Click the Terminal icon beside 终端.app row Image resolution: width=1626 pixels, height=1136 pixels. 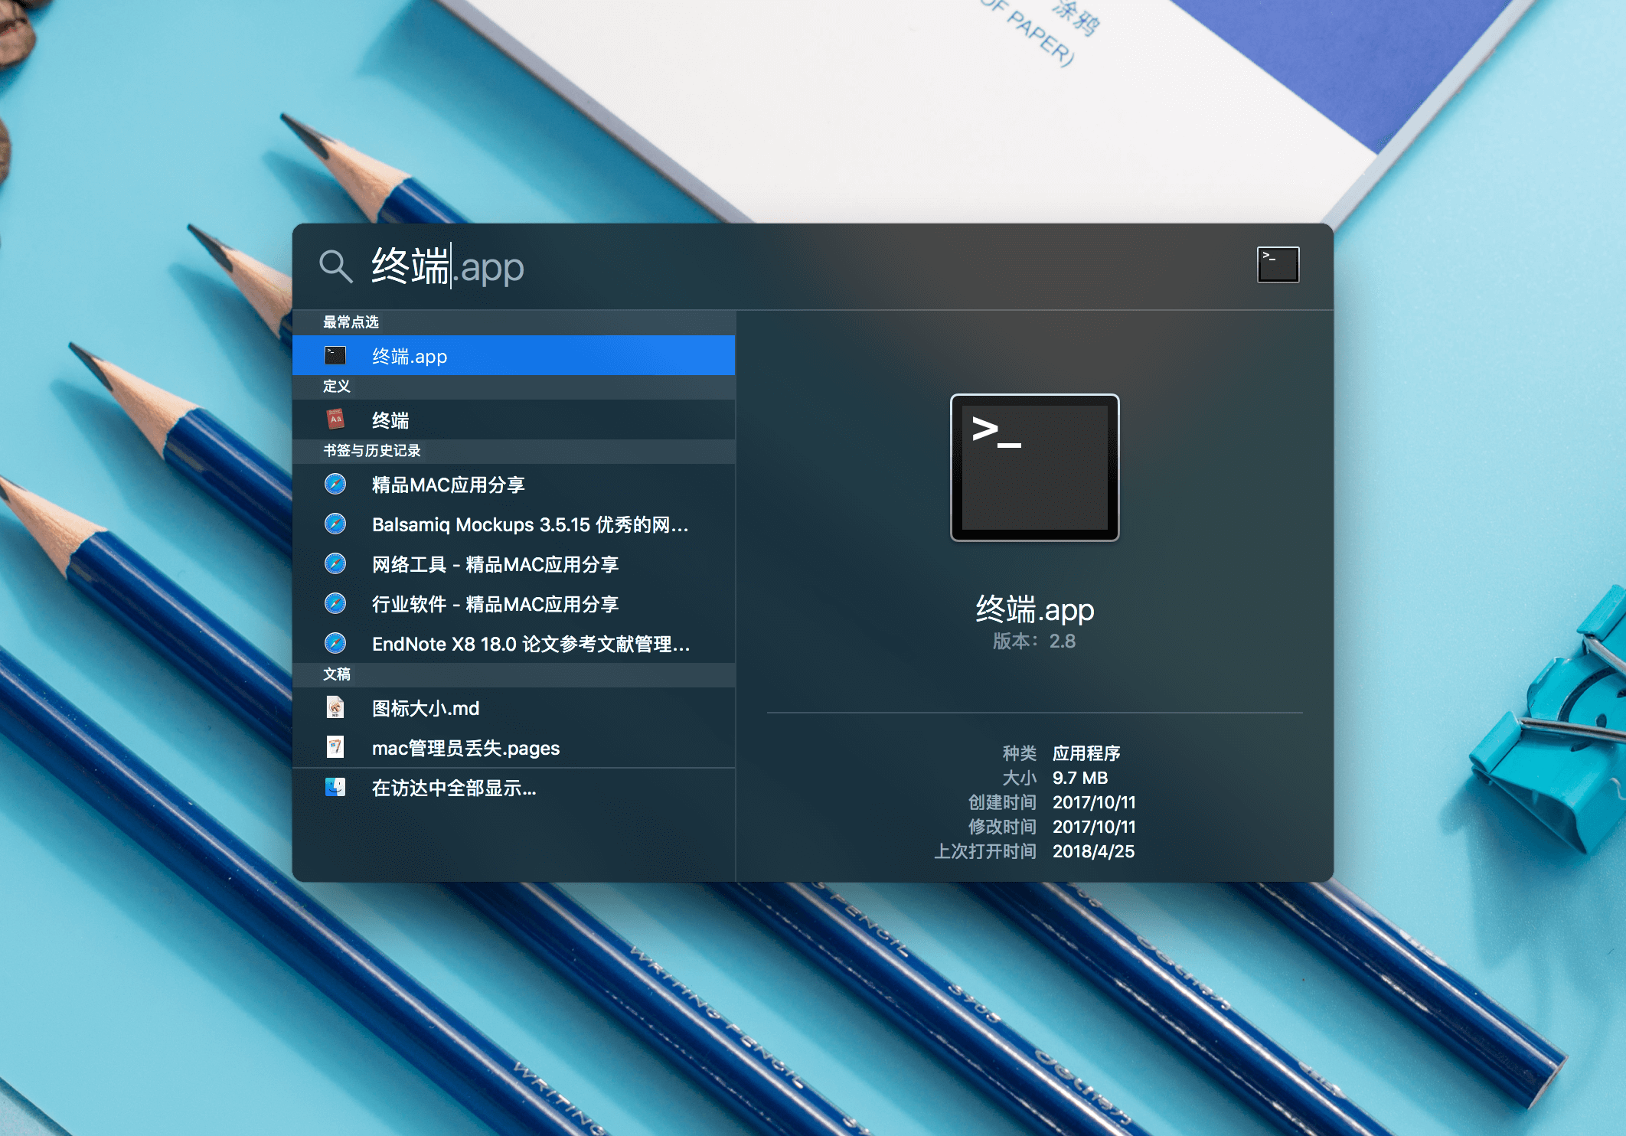point(335,355)
